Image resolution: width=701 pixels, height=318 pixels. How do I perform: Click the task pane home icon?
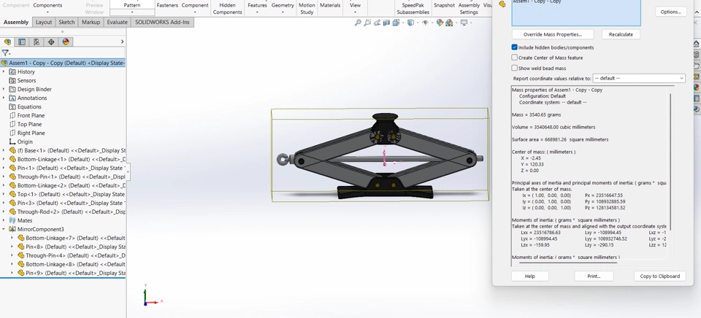(x=697, y=44)
